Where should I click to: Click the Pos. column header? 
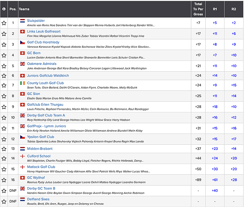click(x=13, y=9)
